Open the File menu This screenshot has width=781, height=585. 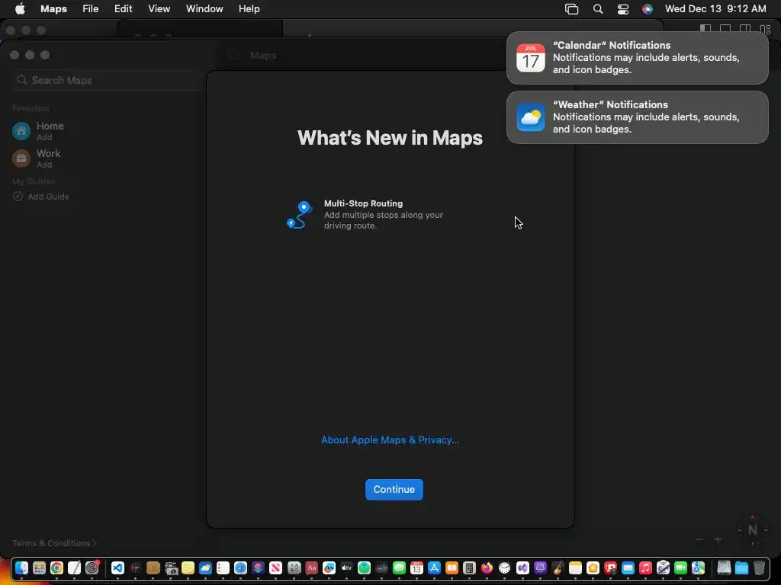pyautogui.click(x=90, y=9)
